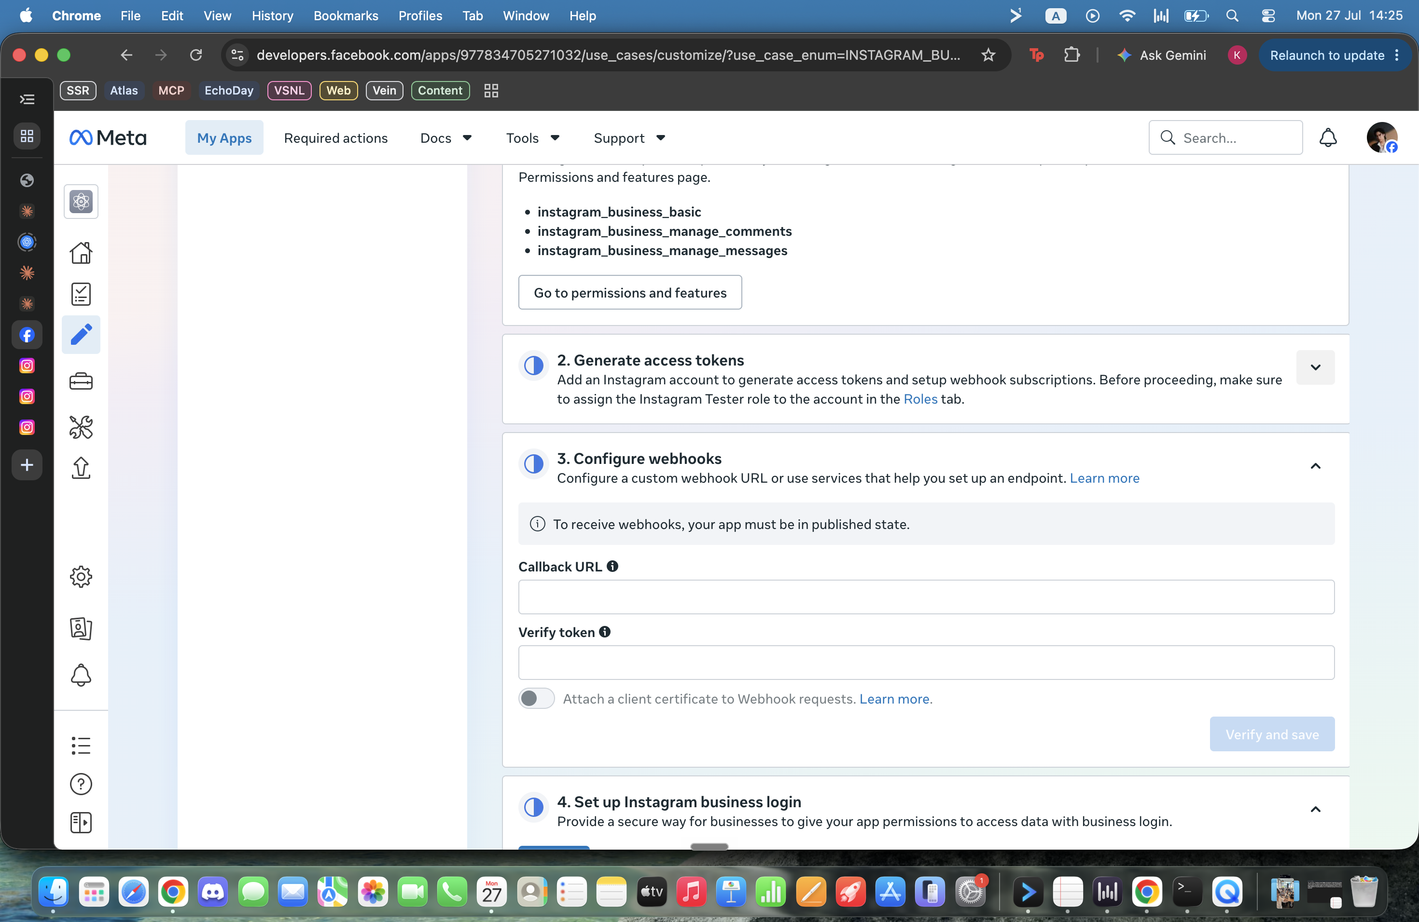Viewport: 1419px width, 922px height.
Task: Collapse Set up Instagram business login section
Action: pos(1315,810)
